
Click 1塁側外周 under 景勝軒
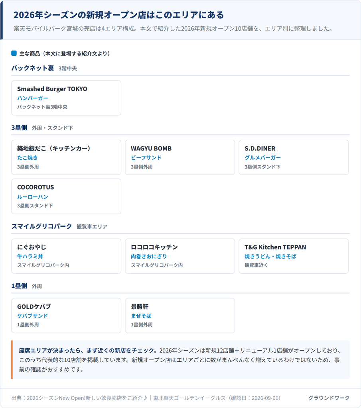pyautogui.click(x=142, y=325)
